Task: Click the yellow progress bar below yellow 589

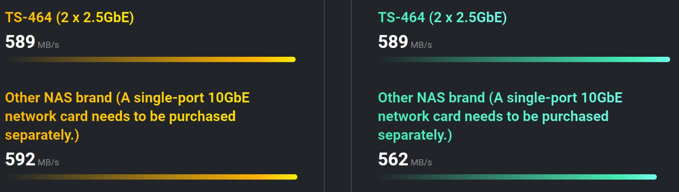Action: 151,59
